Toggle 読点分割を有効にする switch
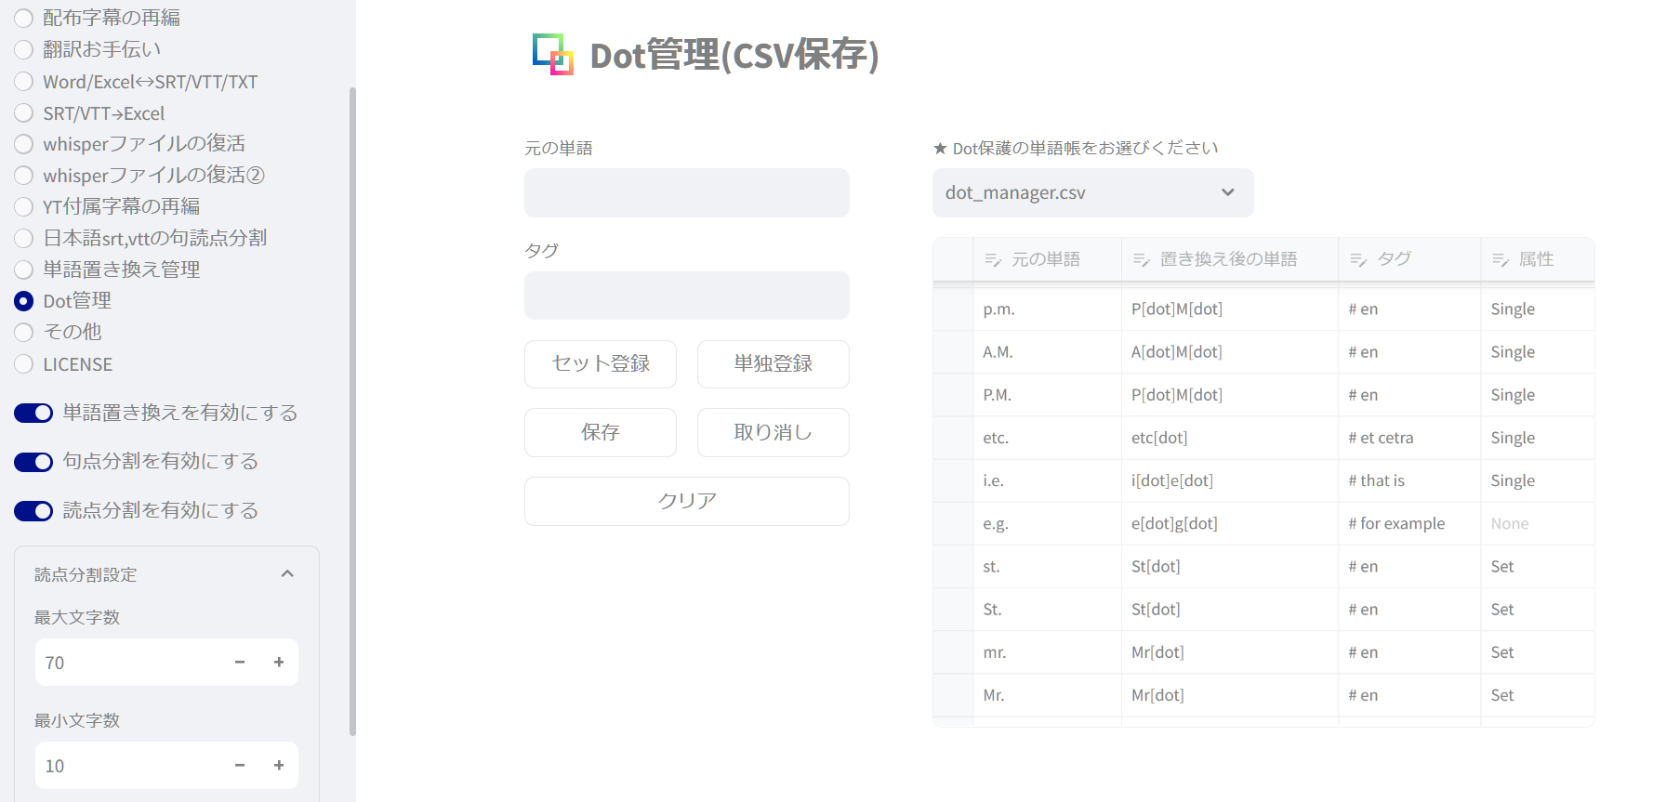The width and height of the screenshot is (1666, 802). (33, 511)
